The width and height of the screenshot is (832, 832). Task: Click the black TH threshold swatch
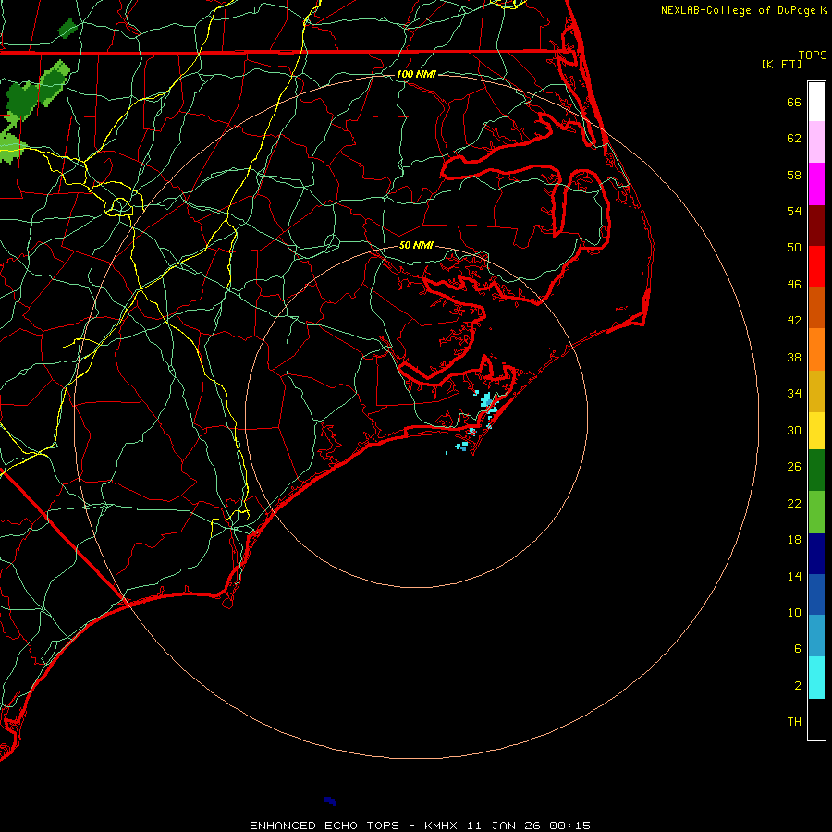816,719
